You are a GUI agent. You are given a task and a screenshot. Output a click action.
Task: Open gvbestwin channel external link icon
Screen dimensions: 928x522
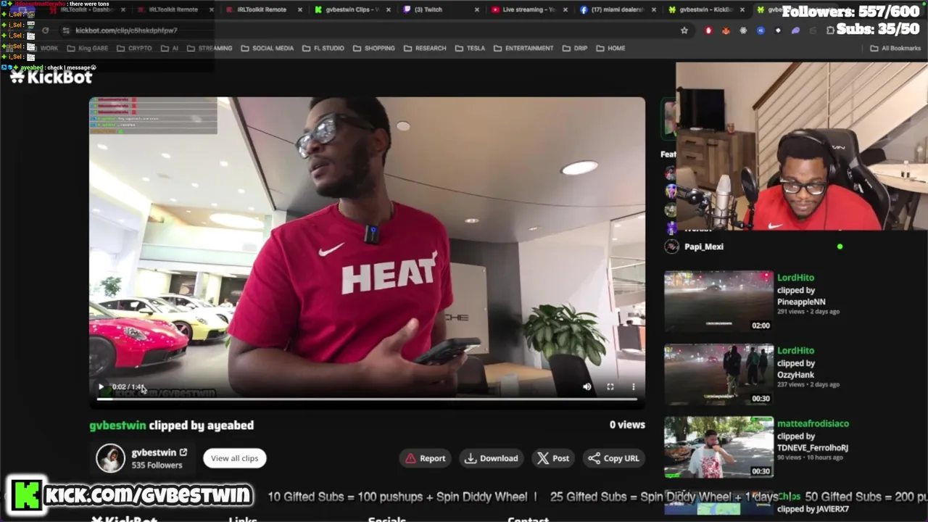point(183,452)
